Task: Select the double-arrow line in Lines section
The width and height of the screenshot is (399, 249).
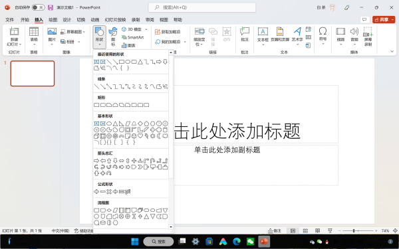Action: pyautogui.click(x=109, y=86)
